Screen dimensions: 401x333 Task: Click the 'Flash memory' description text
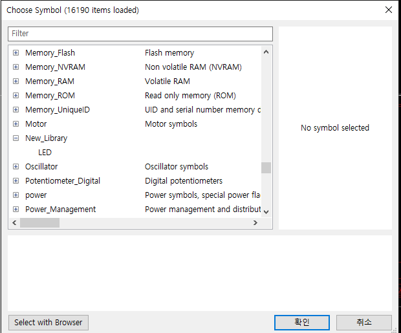[x=169, y=52]
